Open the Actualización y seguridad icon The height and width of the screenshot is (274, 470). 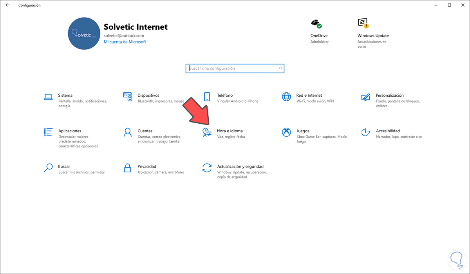click(207, 168)
